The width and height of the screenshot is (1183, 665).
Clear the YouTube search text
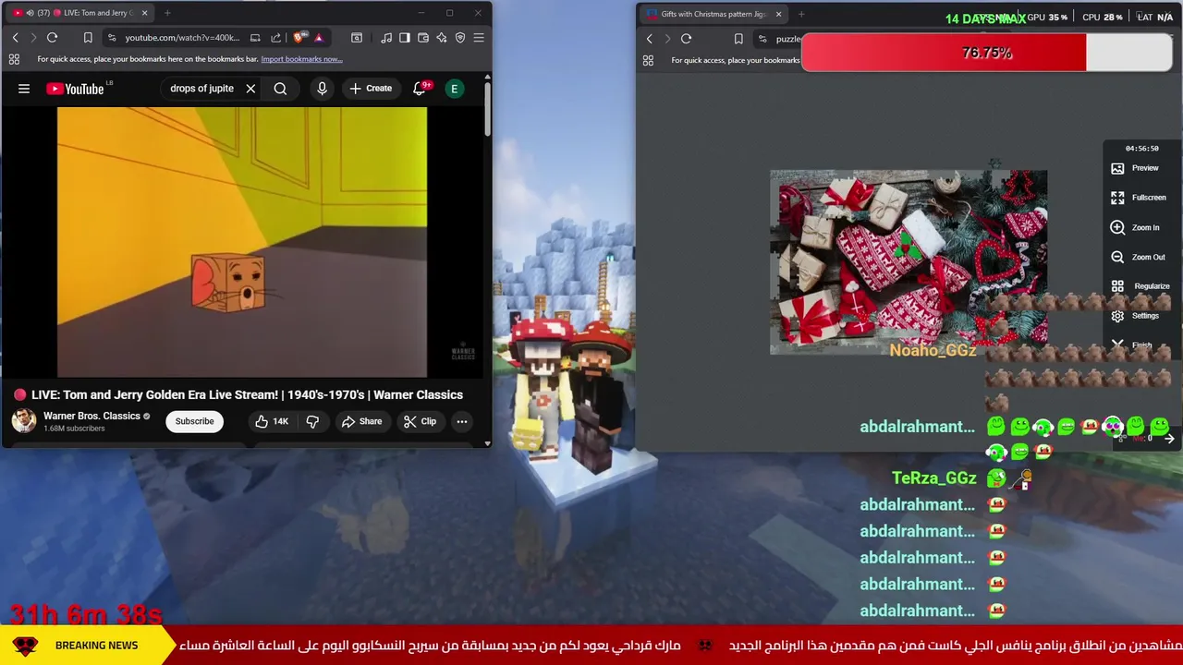250,89
